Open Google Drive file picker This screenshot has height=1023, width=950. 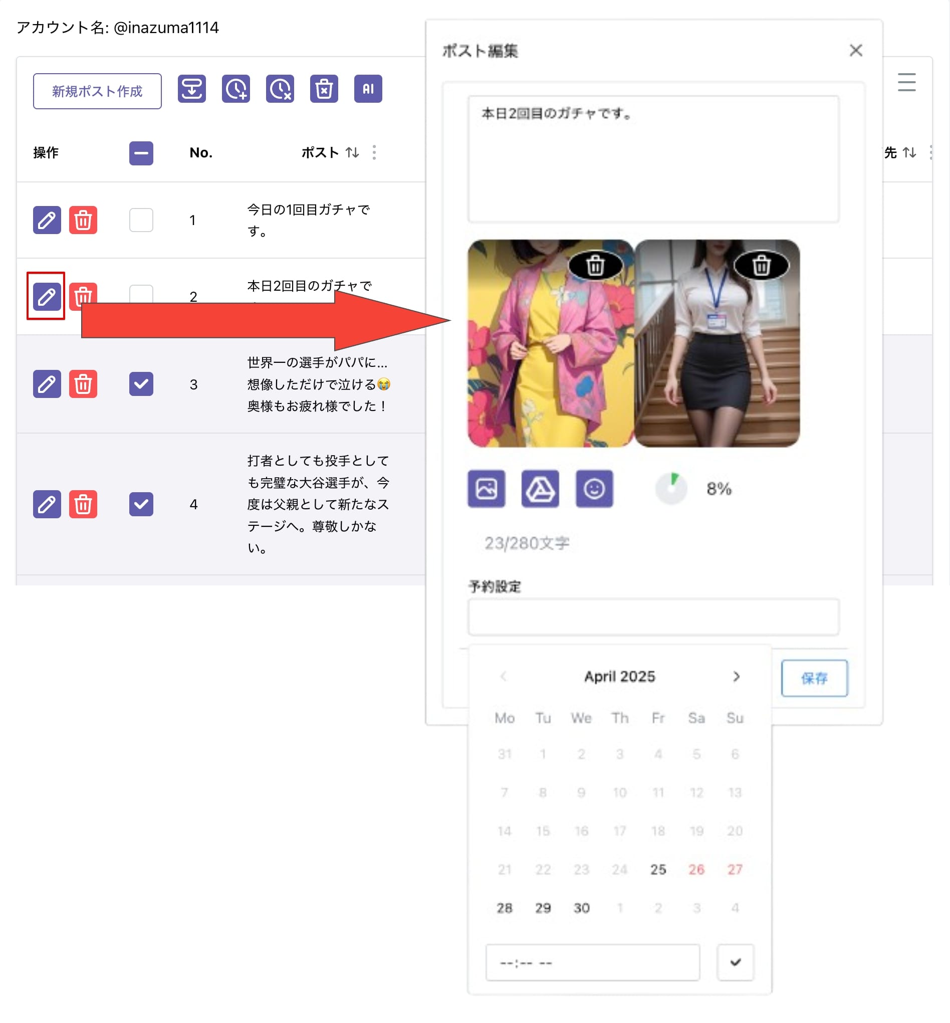tap(540, 489)
